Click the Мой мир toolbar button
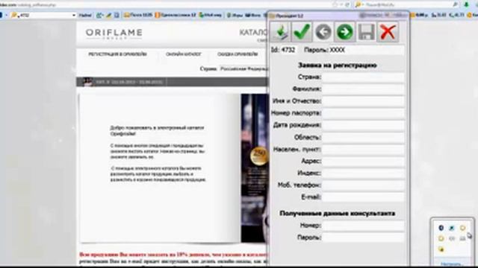This screenshot has width=478, height=268. (211, 15)
